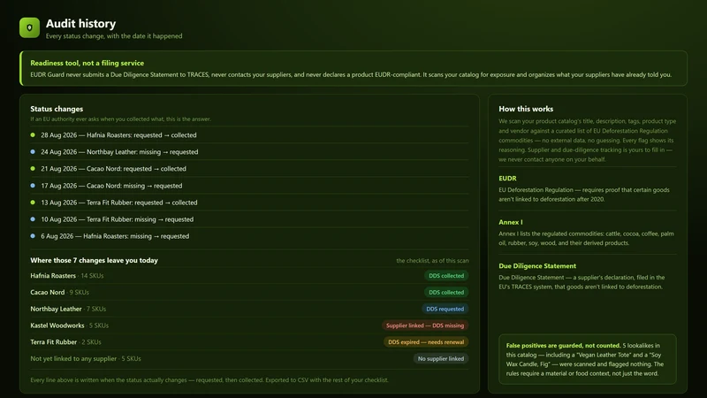Click Hafnia Roasters 'DDS collected' badge

446,276
